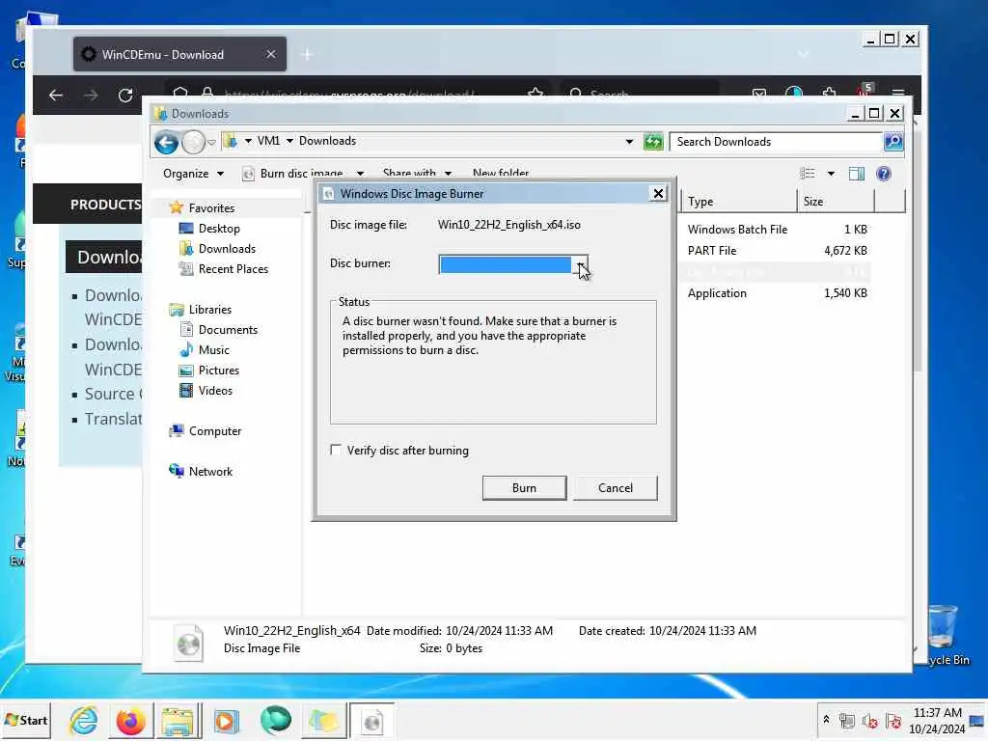Image resolution: width=988 pixels, height=741 pixels.
Task: Reload the page in Firefox
Action: 125,95
